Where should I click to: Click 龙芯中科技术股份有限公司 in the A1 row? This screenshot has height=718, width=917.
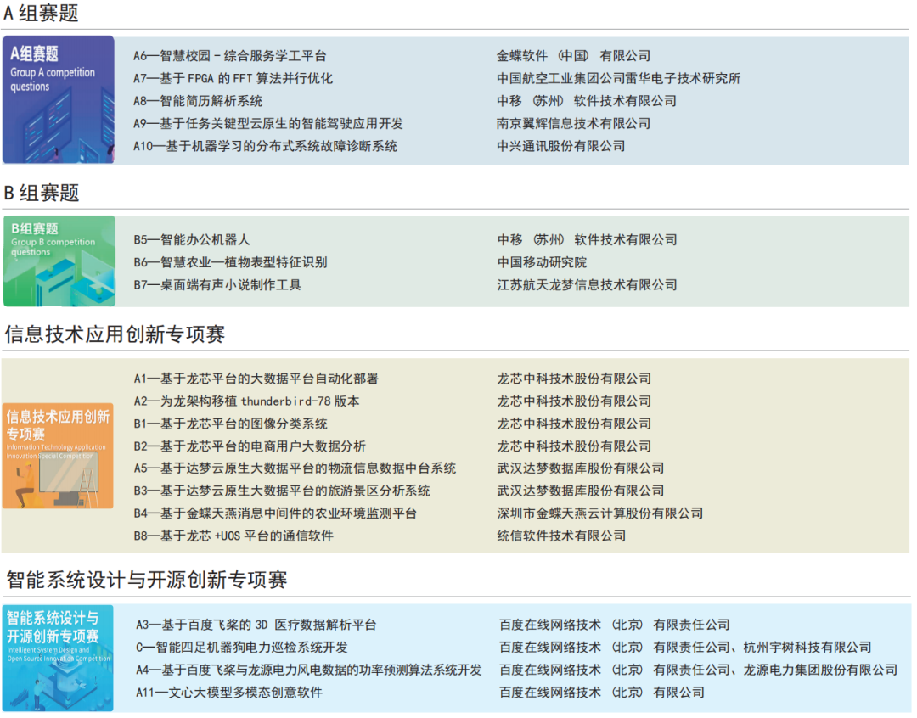[x=574, y=379]
